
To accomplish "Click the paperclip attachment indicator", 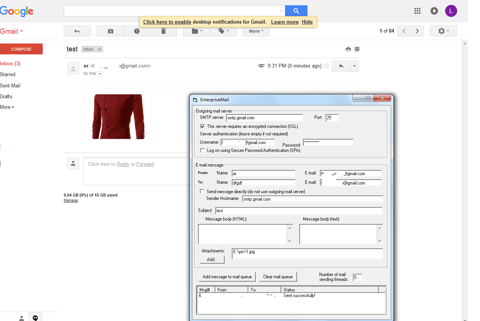I will (261, 66).
